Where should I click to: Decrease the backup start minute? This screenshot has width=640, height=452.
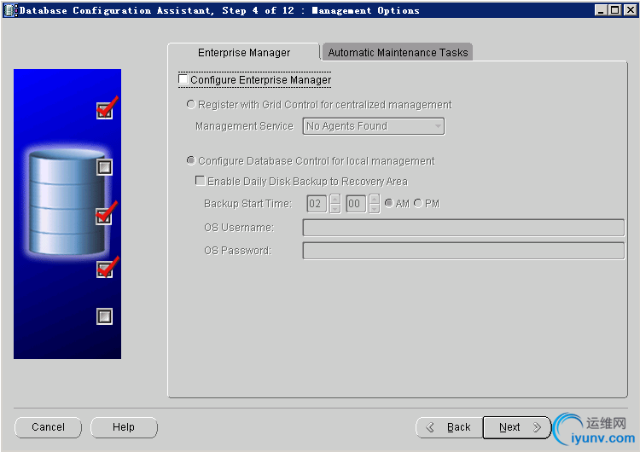375,208
